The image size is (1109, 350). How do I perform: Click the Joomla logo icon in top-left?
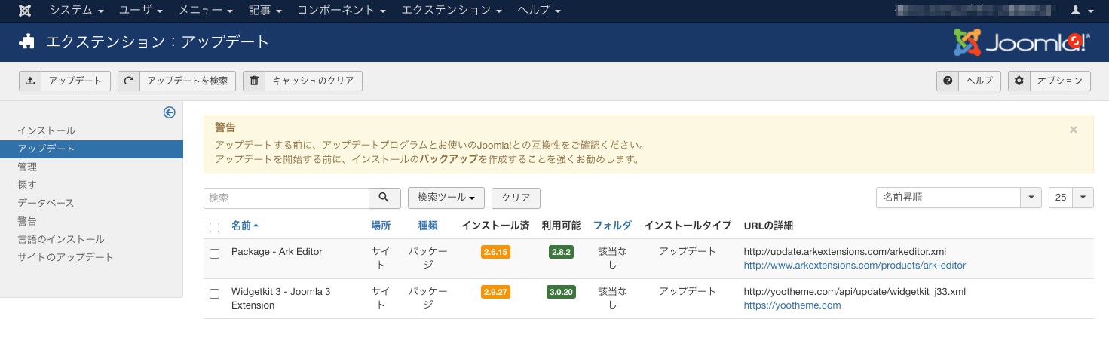[x=25, y=11]
